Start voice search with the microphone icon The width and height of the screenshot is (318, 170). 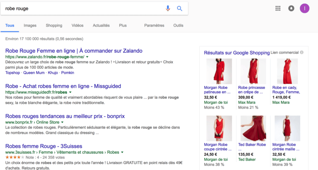tap(168, 8)
